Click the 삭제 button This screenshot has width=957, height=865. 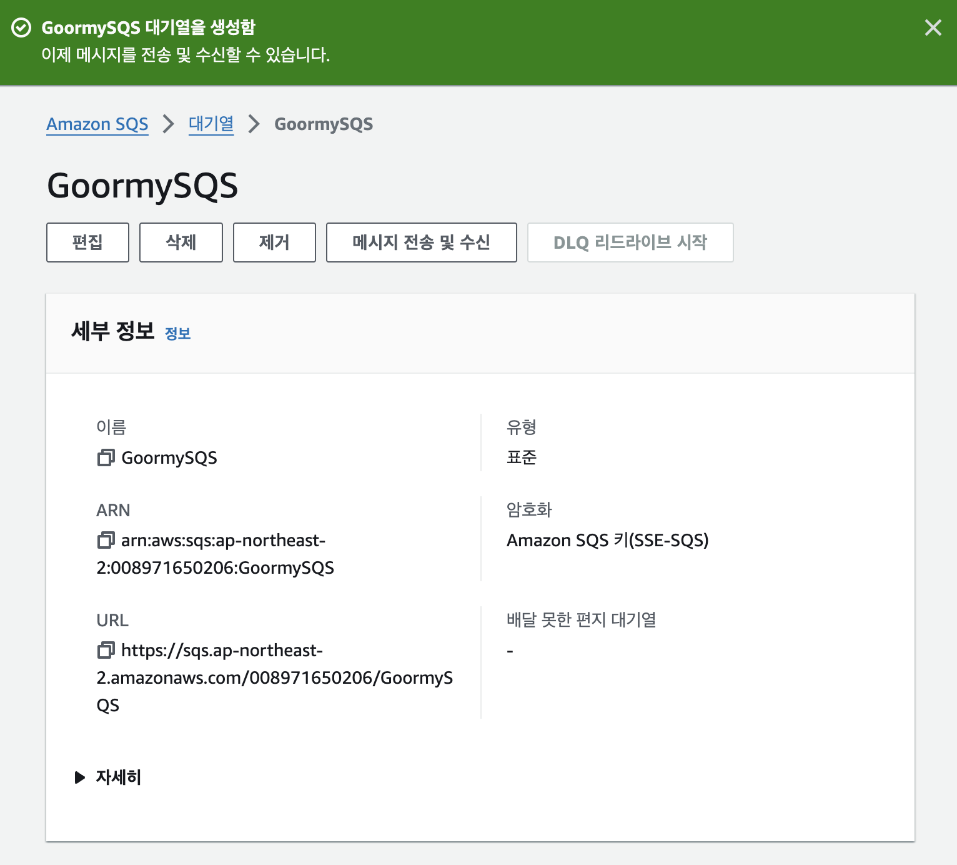(x=181, y=242)
